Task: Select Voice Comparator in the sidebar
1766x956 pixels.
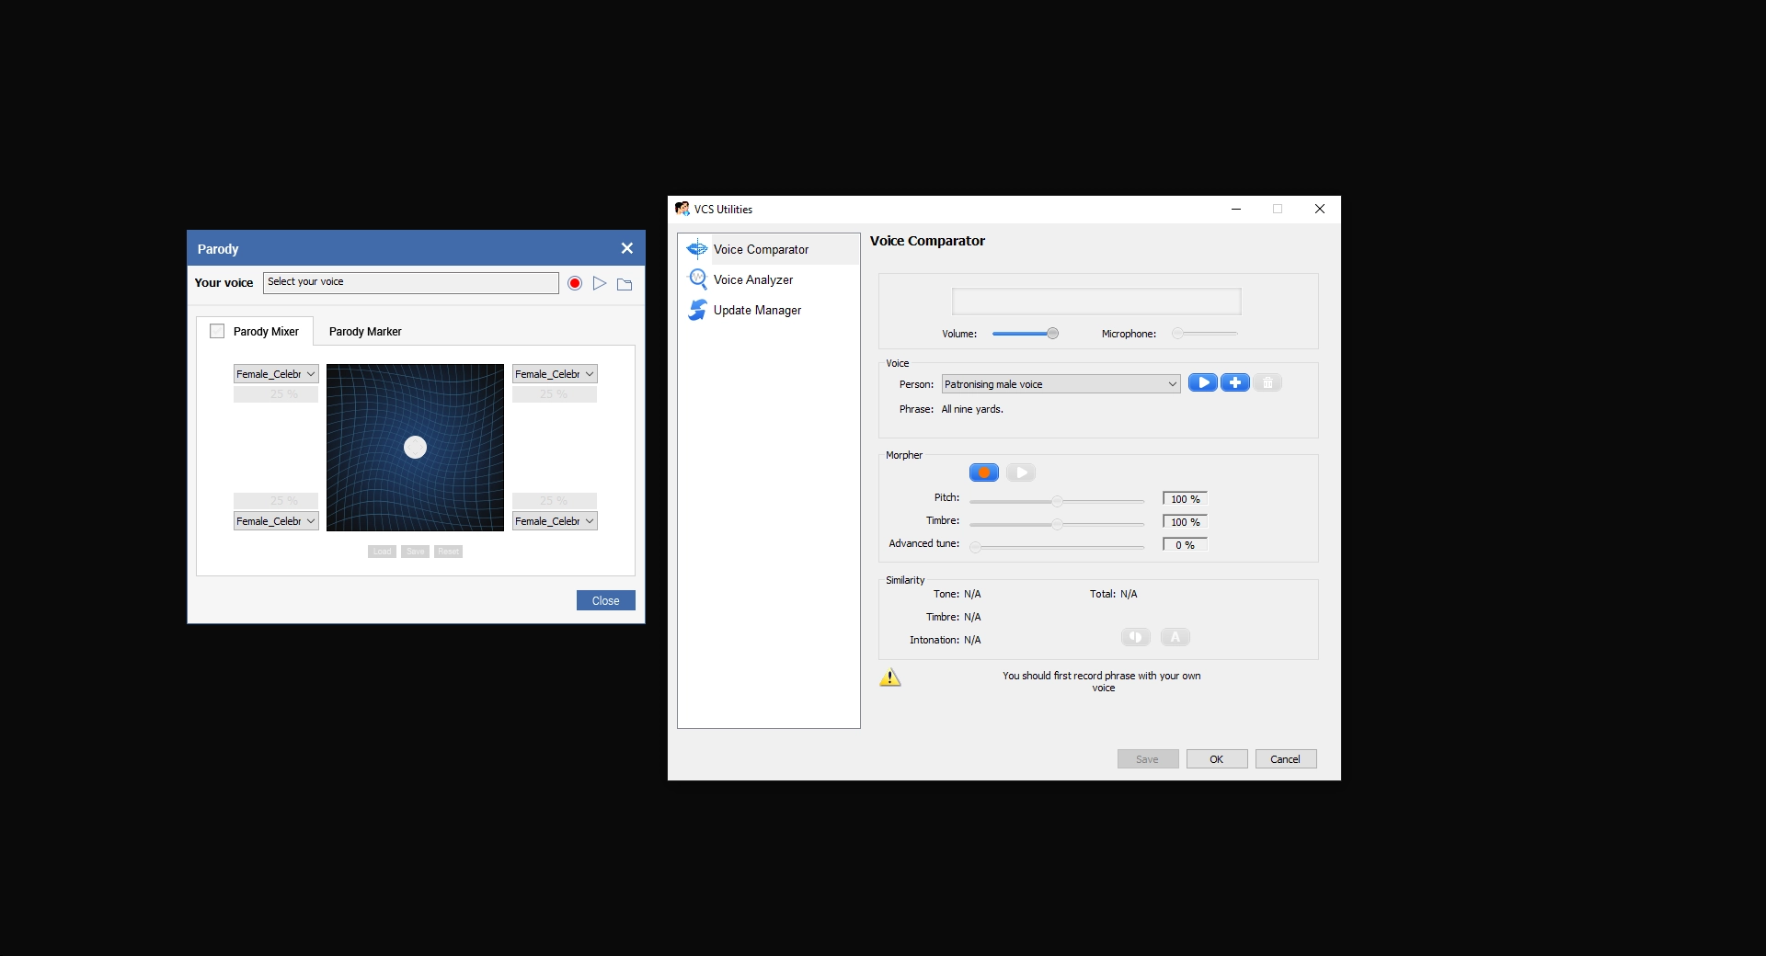Action: pyautogui.click(x=762, y=249)
